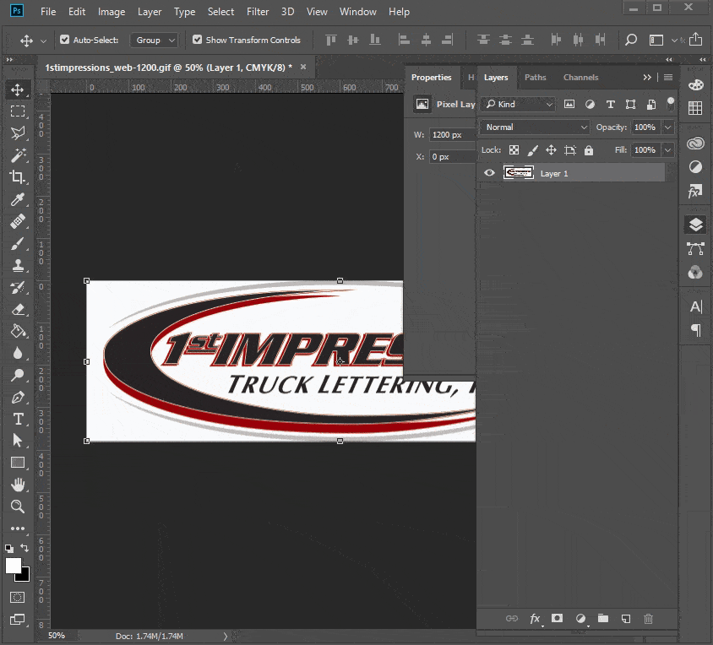This screenshot has width=713, height=645.
Task: Toggle lock position
Action: click(551, 150)
